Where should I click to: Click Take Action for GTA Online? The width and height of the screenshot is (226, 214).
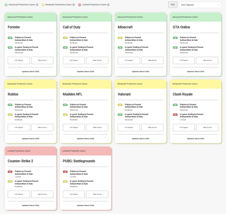[x=207, y=60]
